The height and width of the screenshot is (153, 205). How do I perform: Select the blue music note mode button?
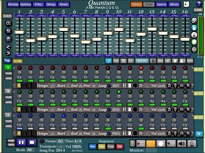(108, 61)
